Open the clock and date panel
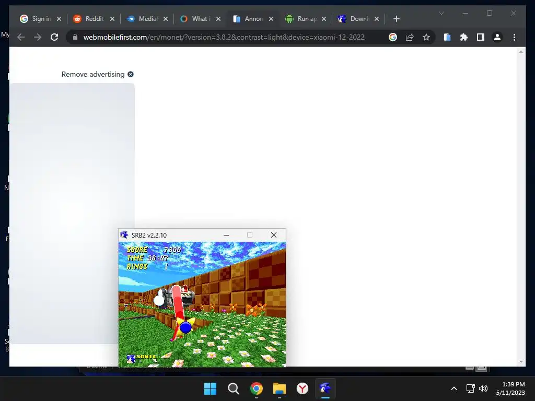The height and width of the screenshot is (401, 535). coord(510,388)
